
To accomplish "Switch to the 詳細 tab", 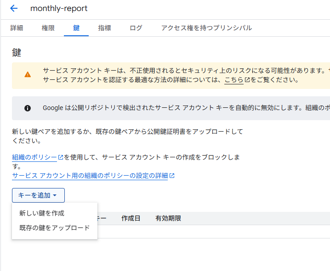I will pos(17,28).
